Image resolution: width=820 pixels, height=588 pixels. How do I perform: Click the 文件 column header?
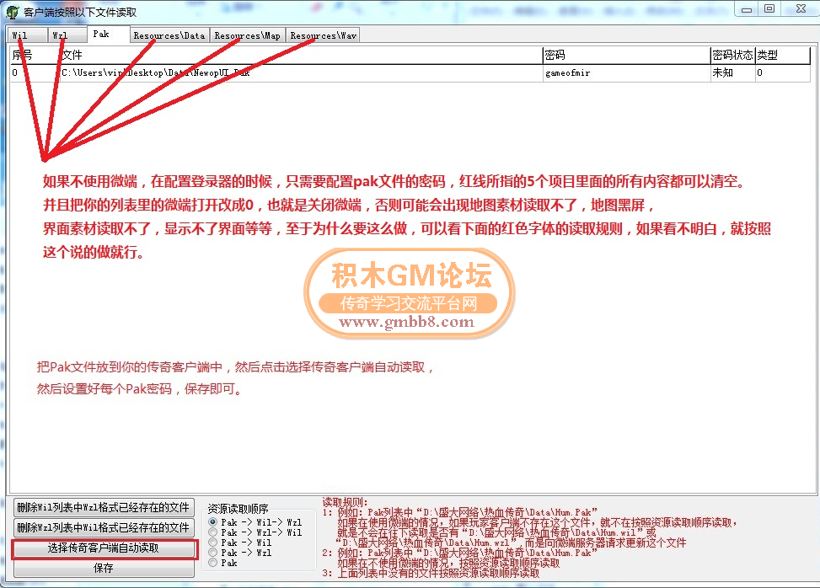301,55
